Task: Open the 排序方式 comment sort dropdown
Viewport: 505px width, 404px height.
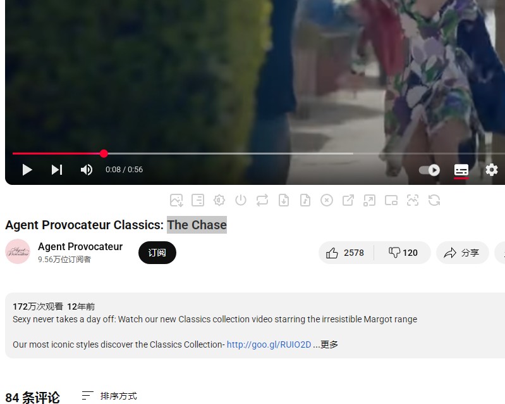Action: 109,396
